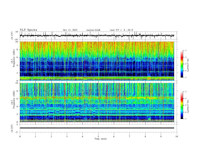Click the time axis tick label '1'

click(x=35, y=136)
